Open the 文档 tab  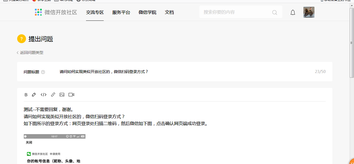point(169,12)
